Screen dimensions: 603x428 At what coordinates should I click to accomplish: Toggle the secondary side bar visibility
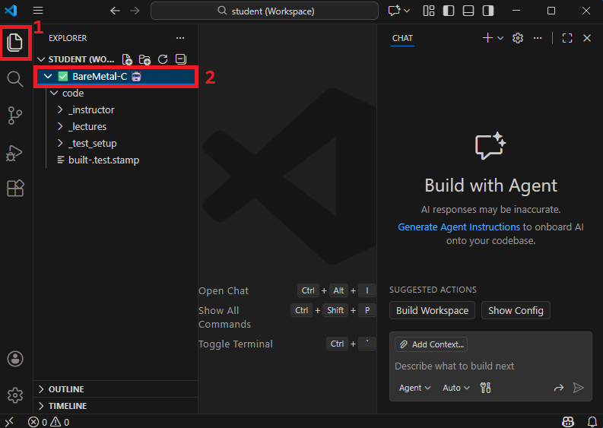pos(487,11)
